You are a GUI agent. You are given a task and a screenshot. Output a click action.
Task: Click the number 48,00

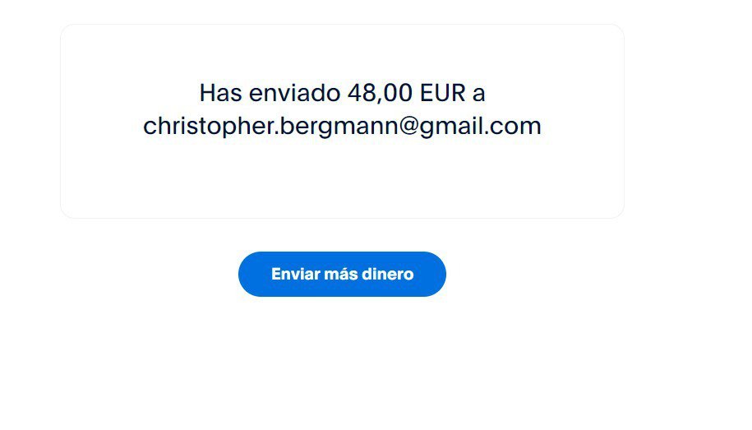point(380,93)
